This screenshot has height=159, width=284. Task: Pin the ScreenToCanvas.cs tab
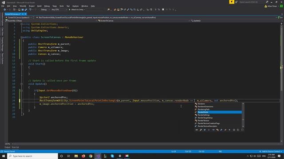[x=23, y=14]
